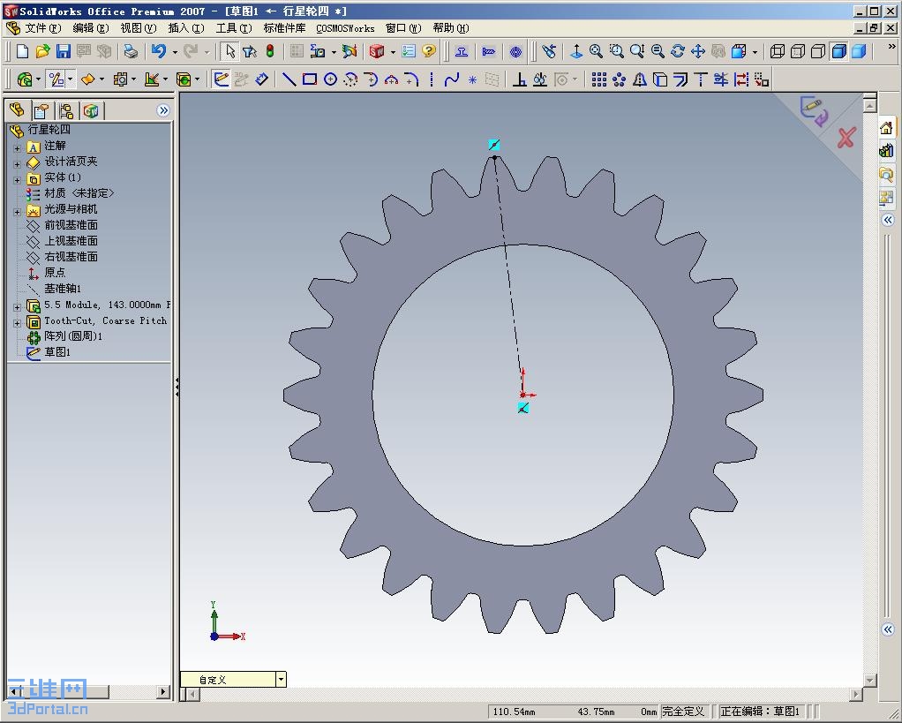902x723 pixels.
Task: Click the Rotate View icon
Action: (678, 51)
